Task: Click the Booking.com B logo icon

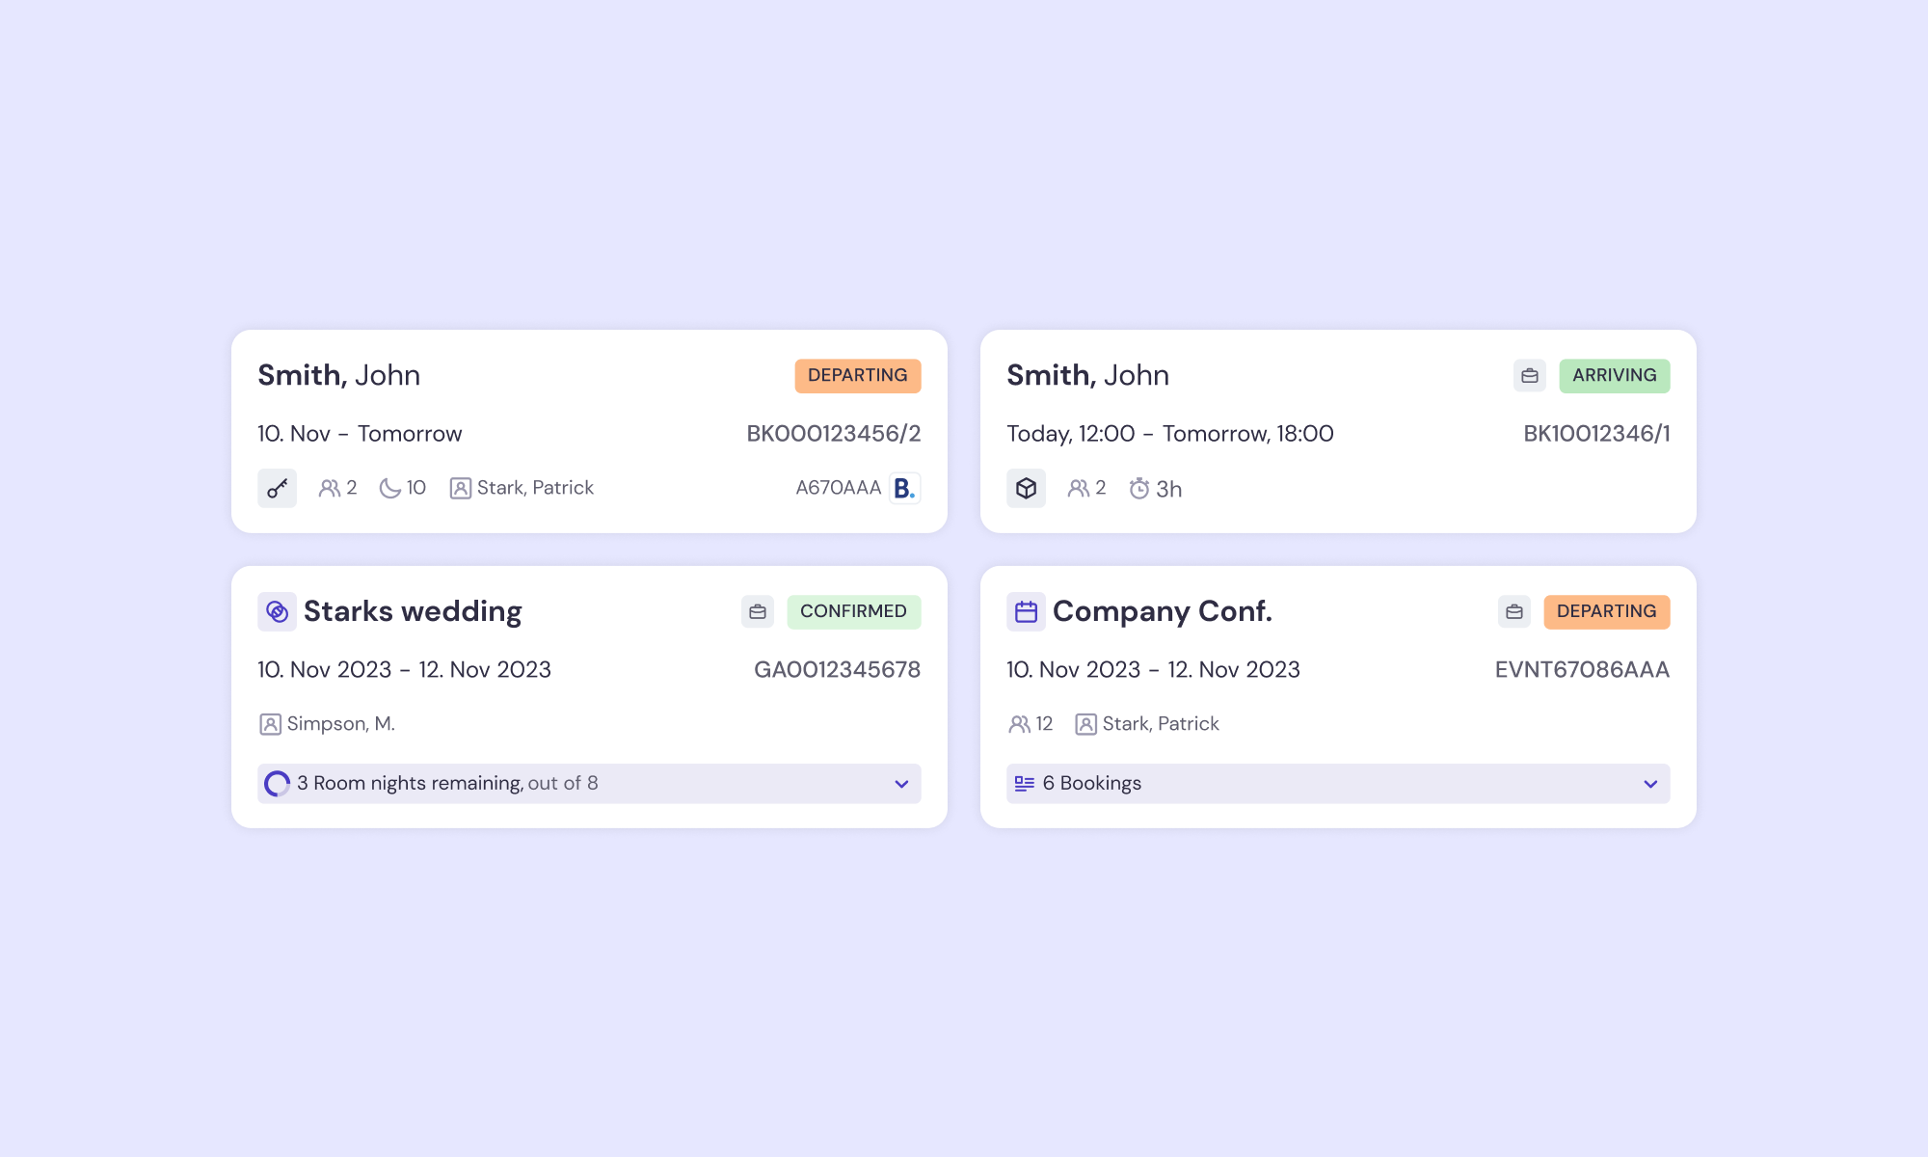Action: click(x=904, y=489)
